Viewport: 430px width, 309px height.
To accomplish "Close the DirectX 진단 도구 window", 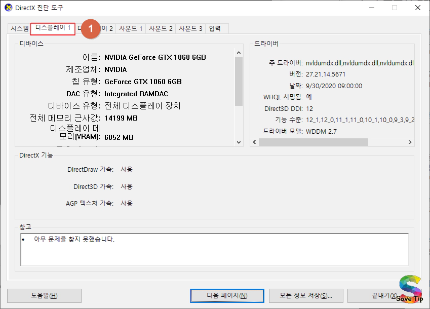I will [418, 8].
